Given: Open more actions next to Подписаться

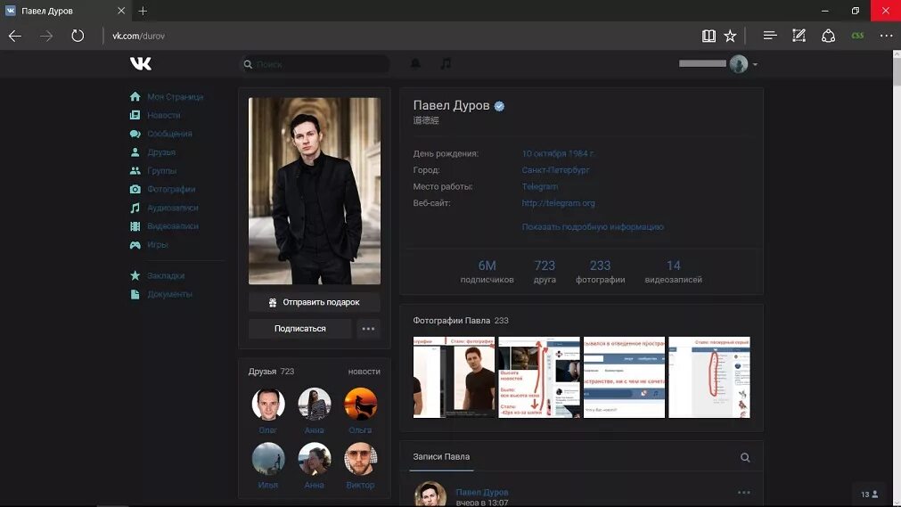Looking at the screenshot, I should coord(368,329).
